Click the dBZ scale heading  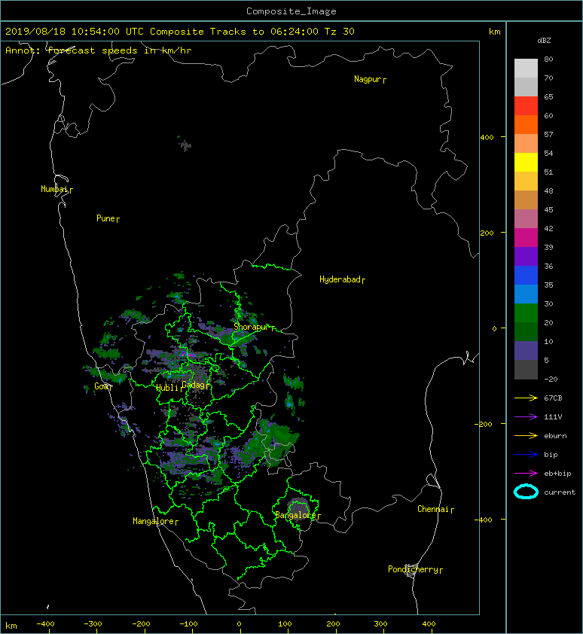tap(544, 41)
